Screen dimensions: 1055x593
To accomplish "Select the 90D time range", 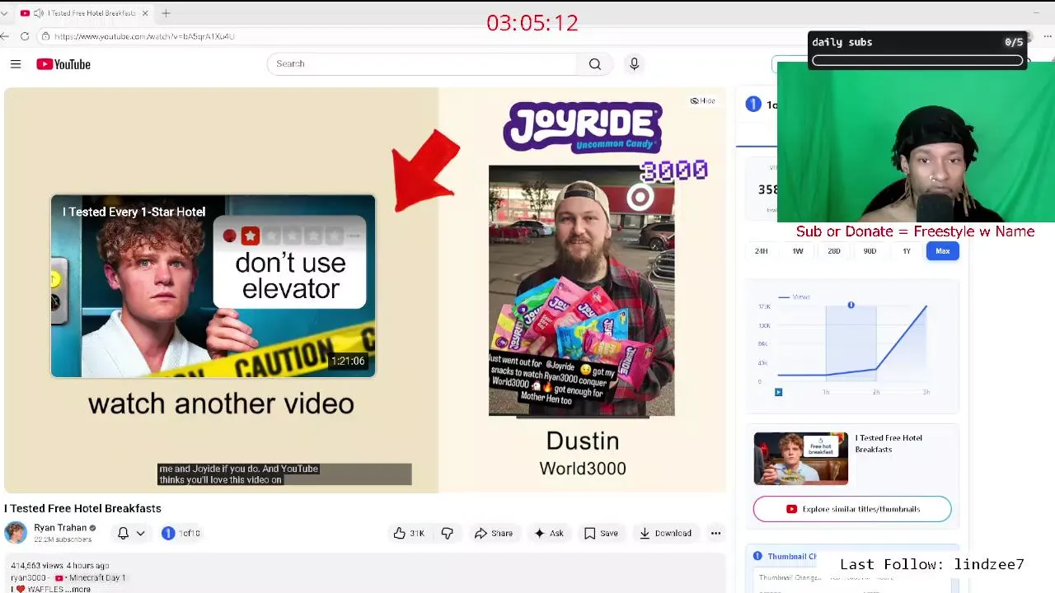I will [870, 251].
